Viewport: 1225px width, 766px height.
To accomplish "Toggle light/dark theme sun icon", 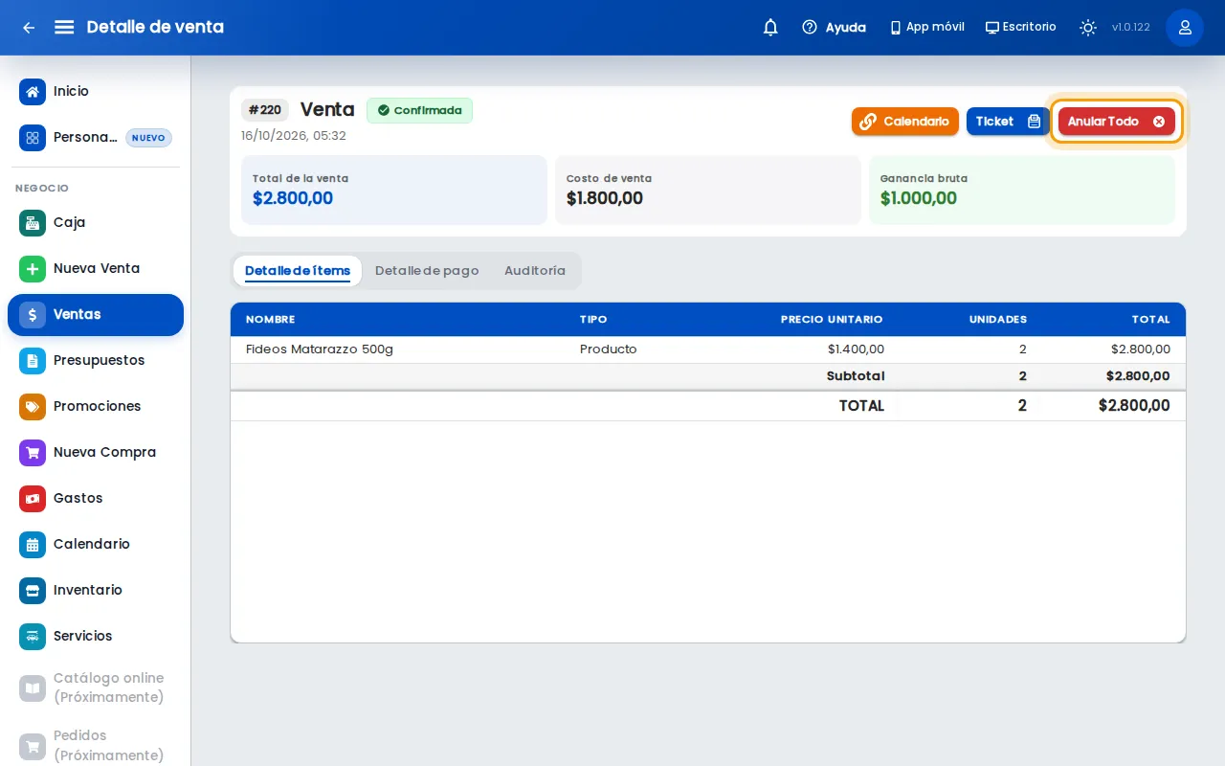I will coord(1088,28).
